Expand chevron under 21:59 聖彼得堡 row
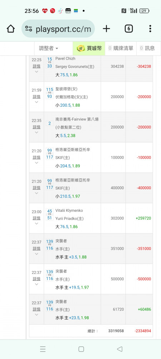The image size is (161, 359). point(36,102)
